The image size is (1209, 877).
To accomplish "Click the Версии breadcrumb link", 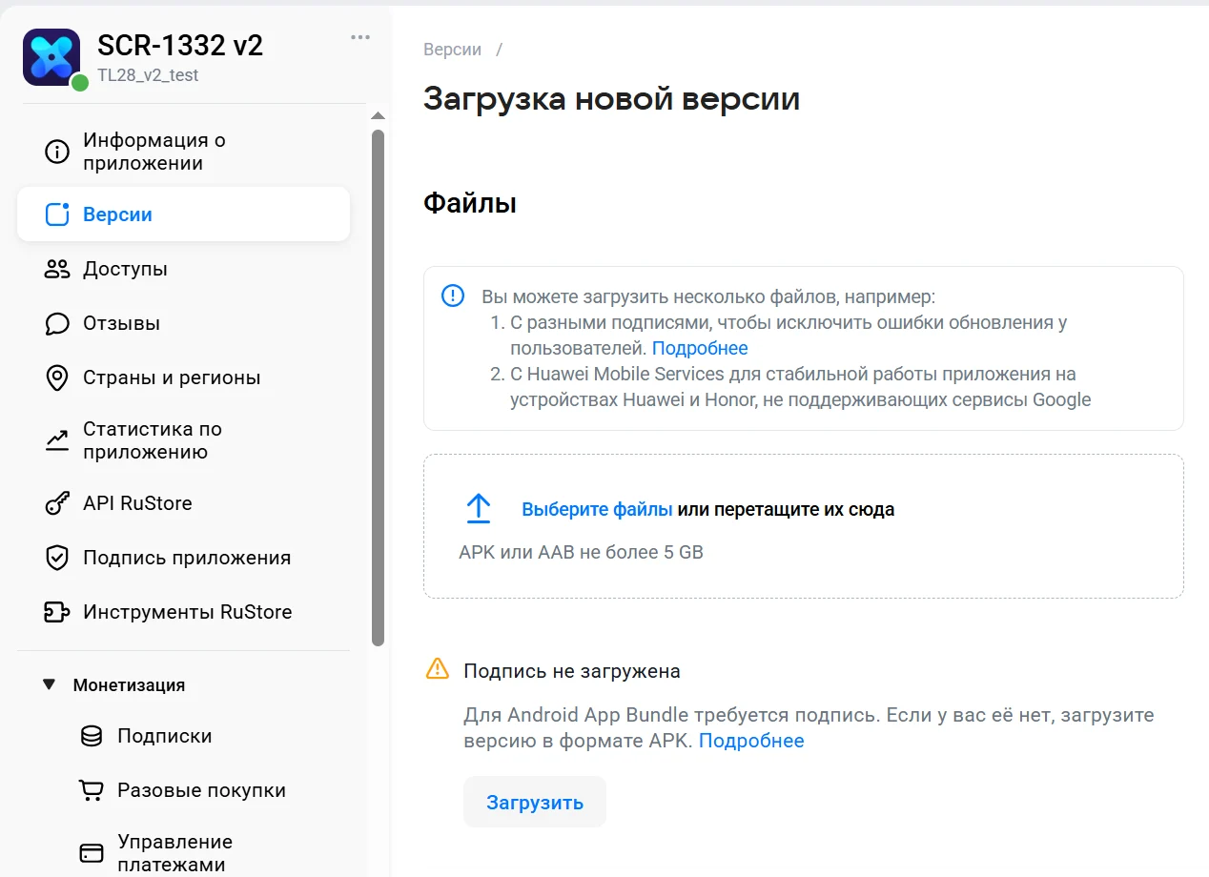I will 452,50.
